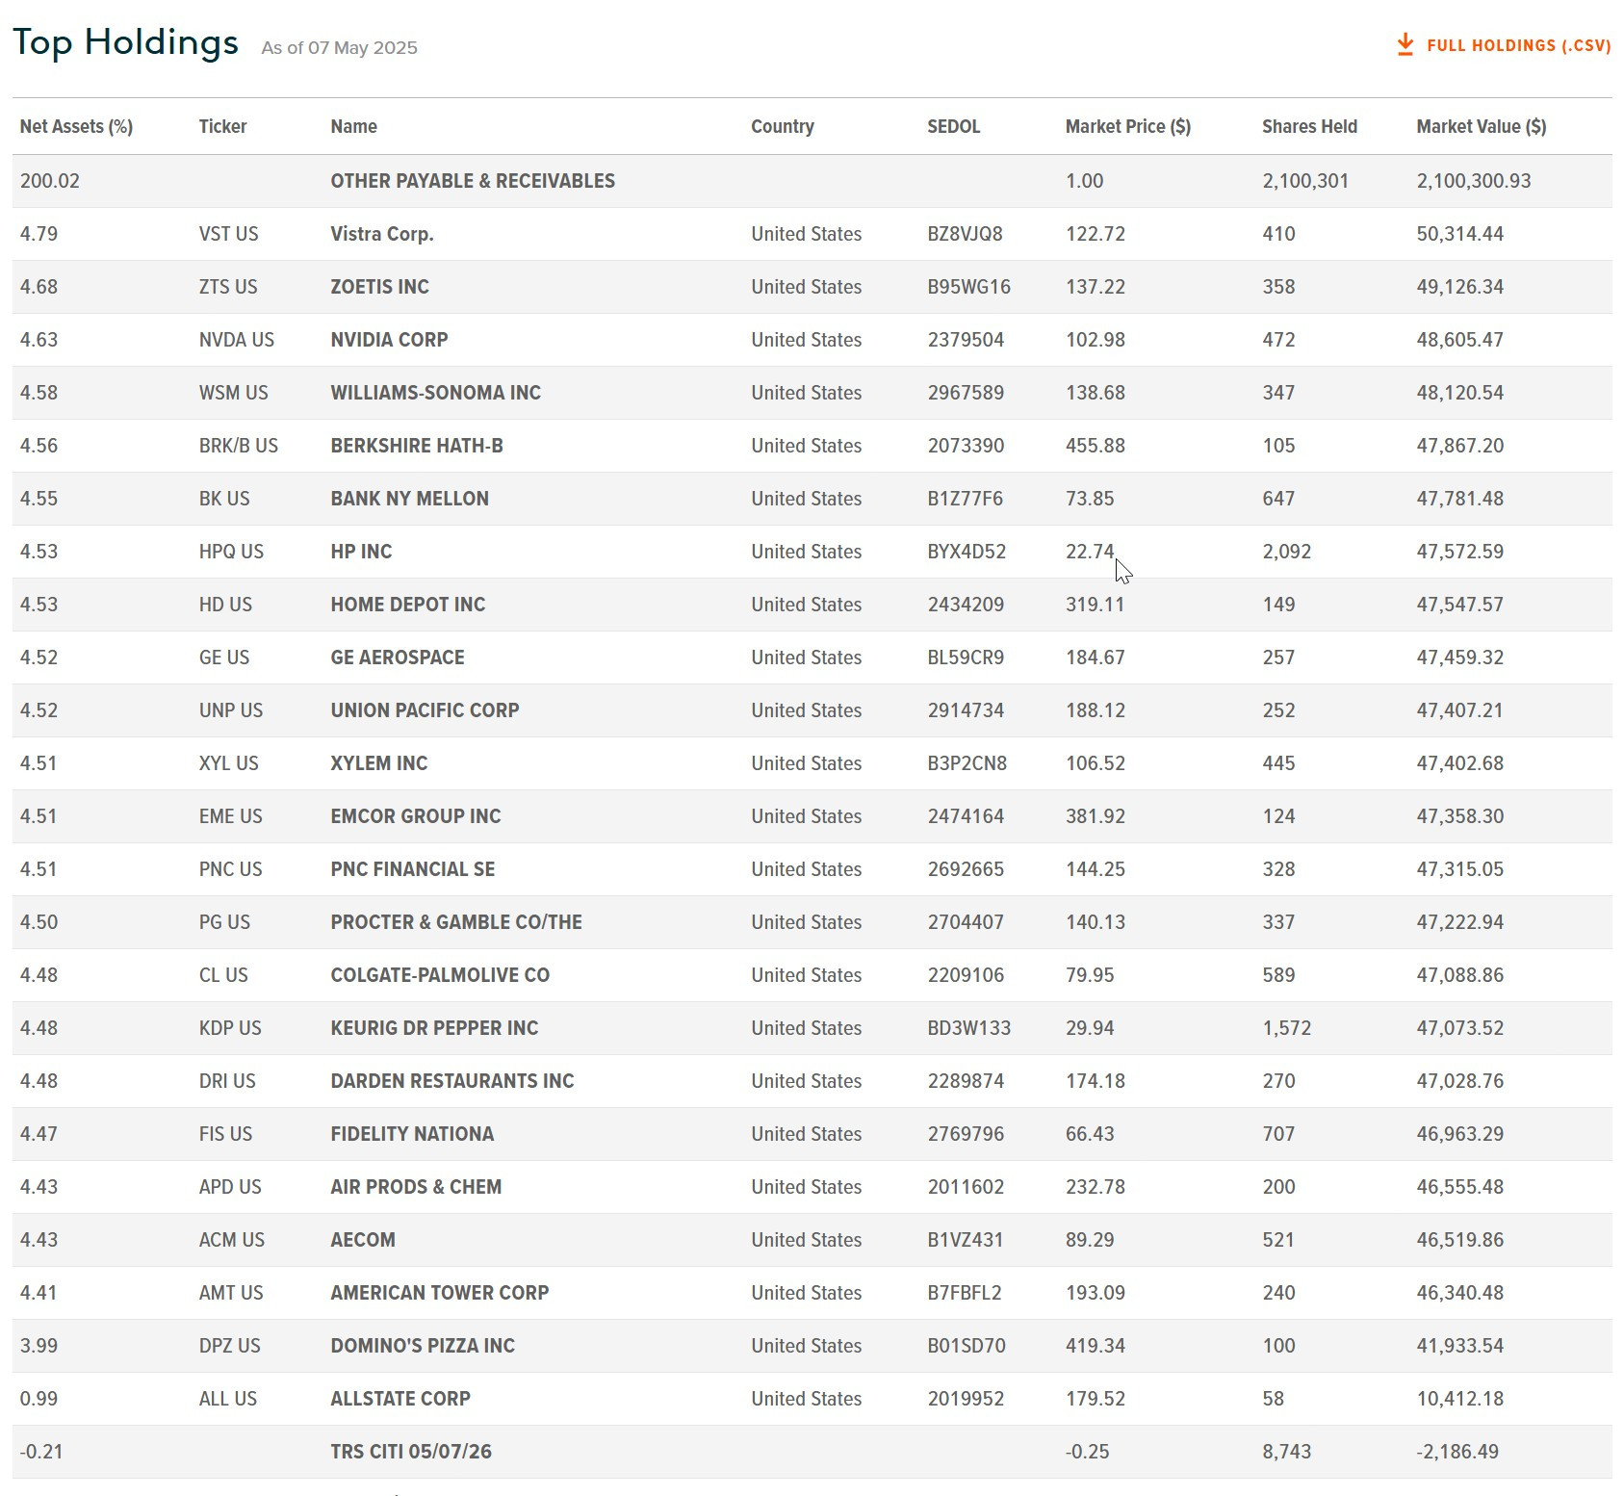Screen dimensions: 1624x1496
Task: Click the SEDOL value BYX4D52
Action: (x=967, y=552)
